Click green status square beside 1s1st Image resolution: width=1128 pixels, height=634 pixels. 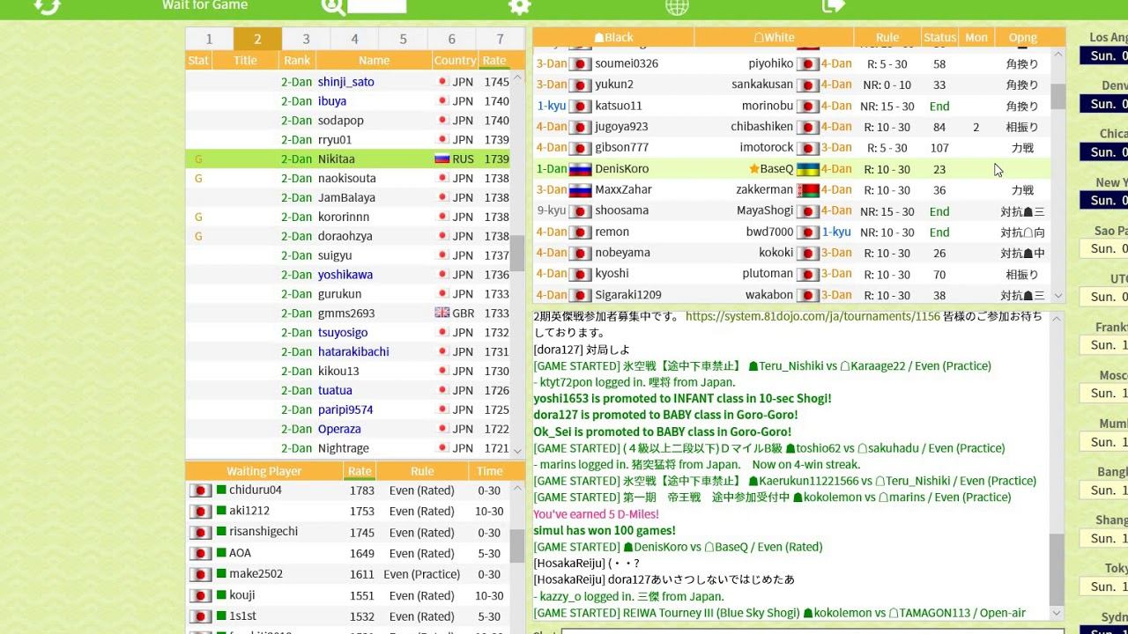(221, 616)
